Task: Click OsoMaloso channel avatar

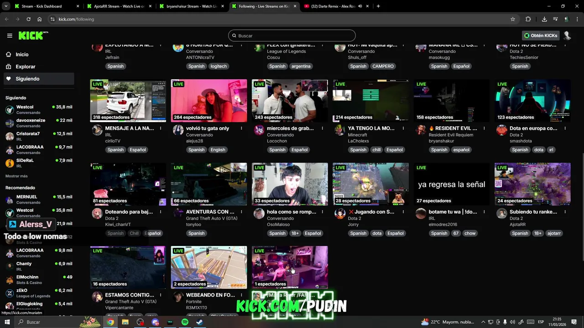Action: [259, 214]
